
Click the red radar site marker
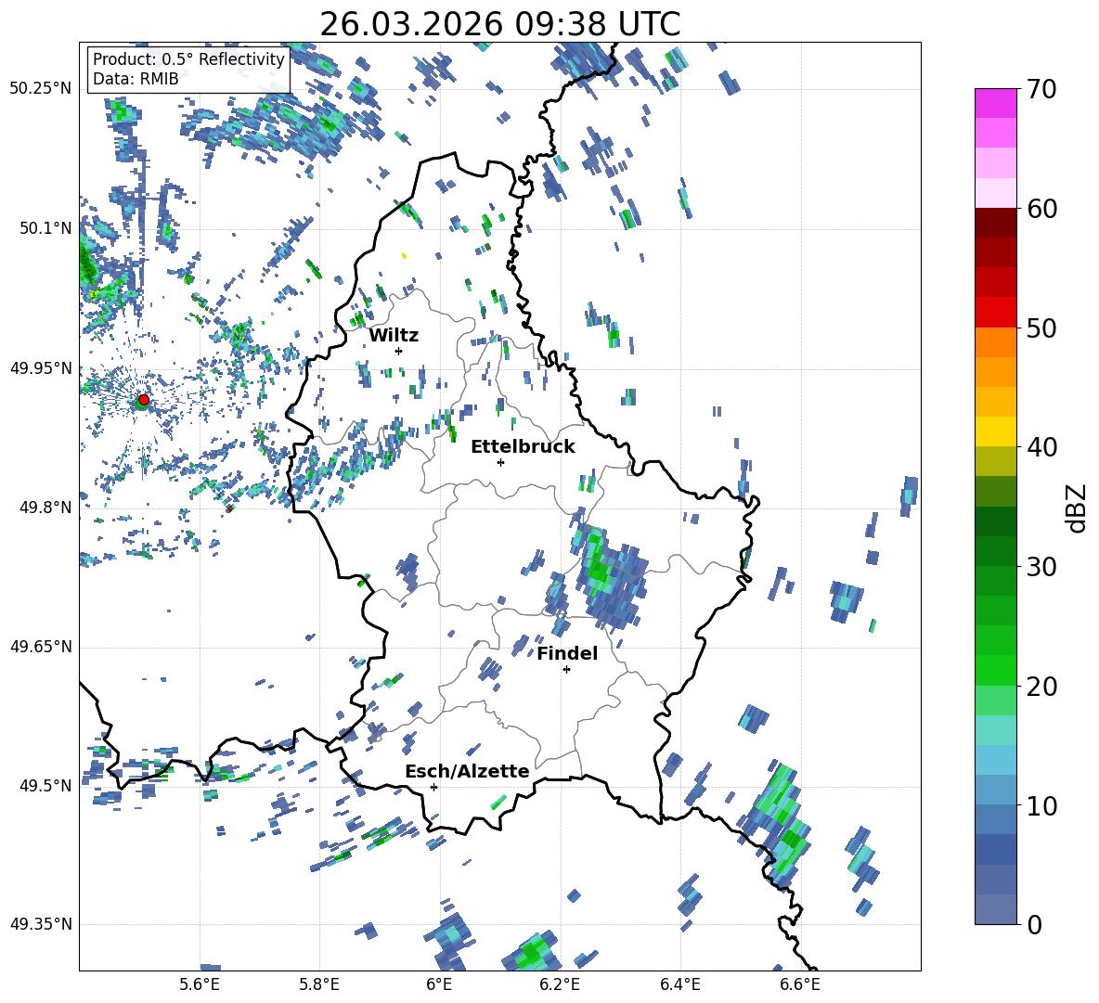(144, 399)
